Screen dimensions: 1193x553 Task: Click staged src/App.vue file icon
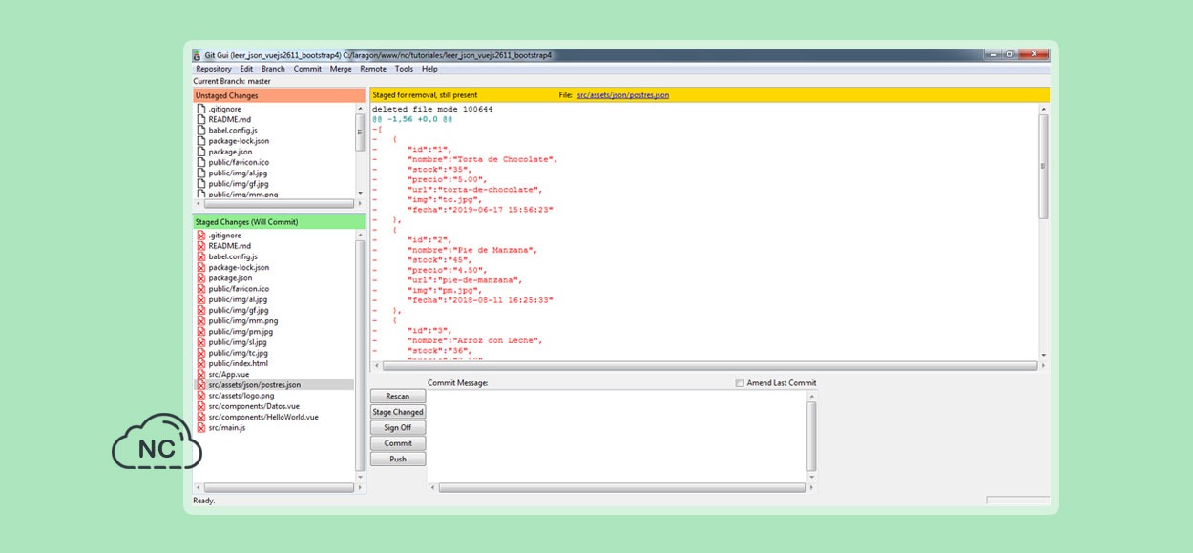(201, 375)
